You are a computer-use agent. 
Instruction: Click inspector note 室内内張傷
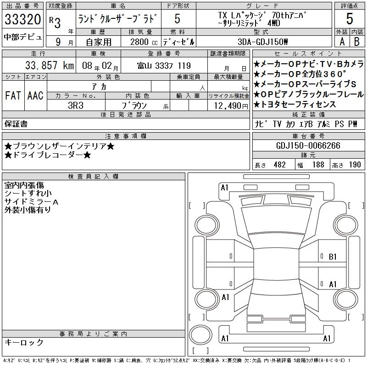[24, 185]
